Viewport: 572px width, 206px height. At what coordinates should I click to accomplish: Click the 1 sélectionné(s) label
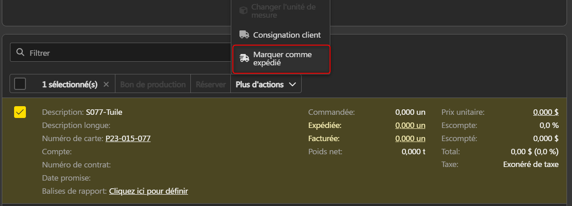(70, 84)
